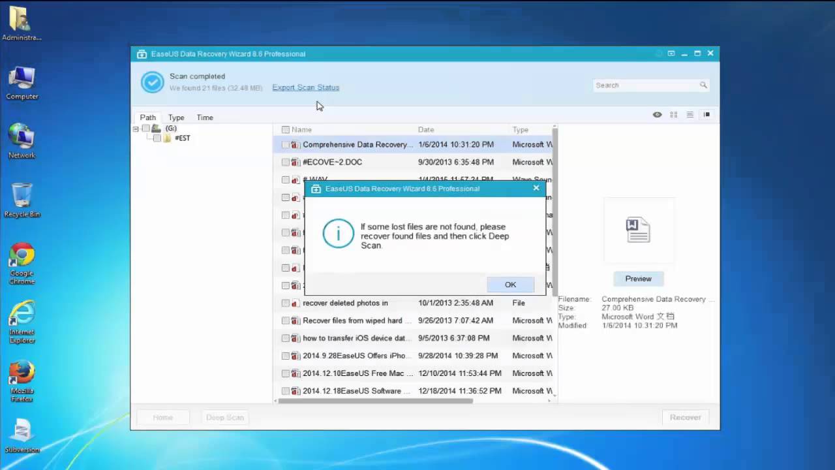Click Word icon of 2014.9.28EaseUS Offers
This screenshot has width=835, height=470.
[296, 356]
